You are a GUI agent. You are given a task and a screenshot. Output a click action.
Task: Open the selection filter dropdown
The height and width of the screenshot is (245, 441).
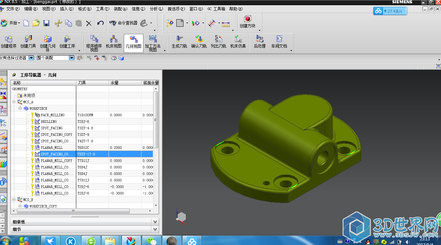coord(31,58)
